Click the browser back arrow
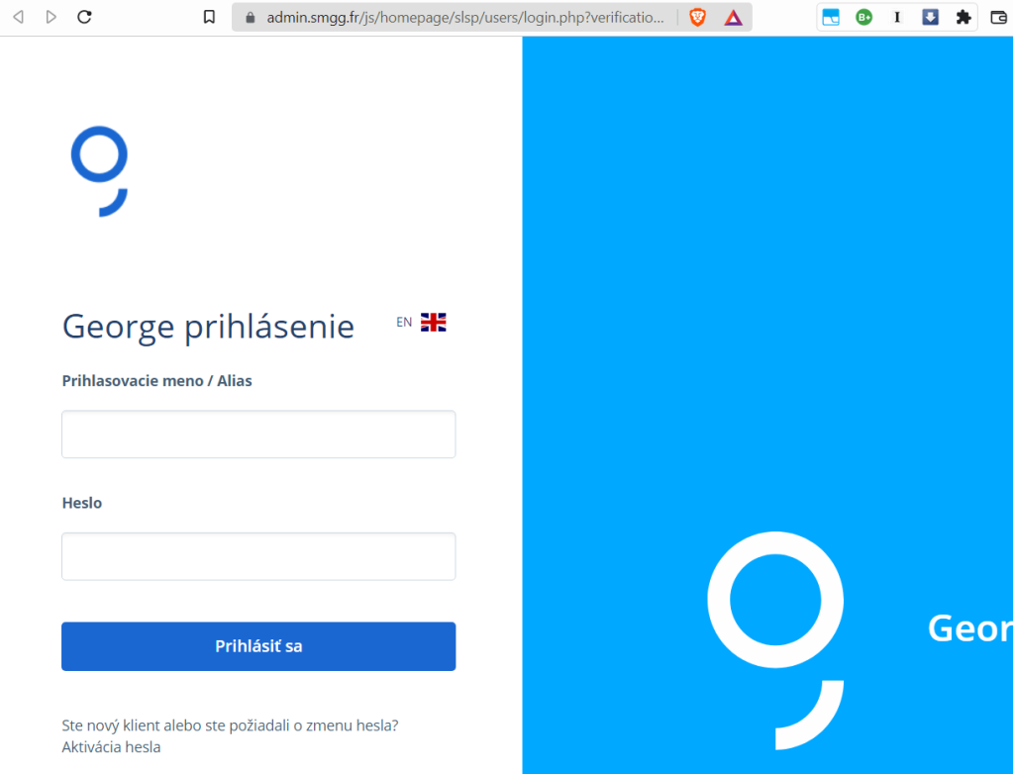1014x774 pixels. [x=19, y=17]
